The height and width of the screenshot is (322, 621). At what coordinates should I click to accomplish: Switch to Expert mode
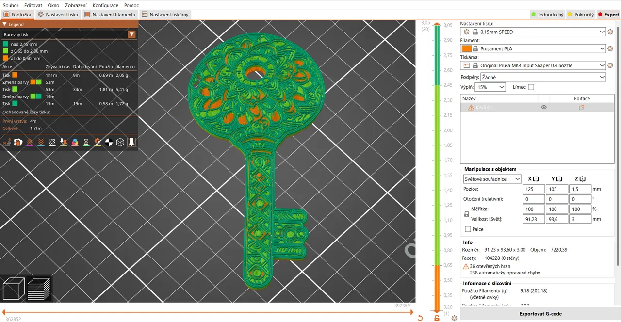[608, 14]
